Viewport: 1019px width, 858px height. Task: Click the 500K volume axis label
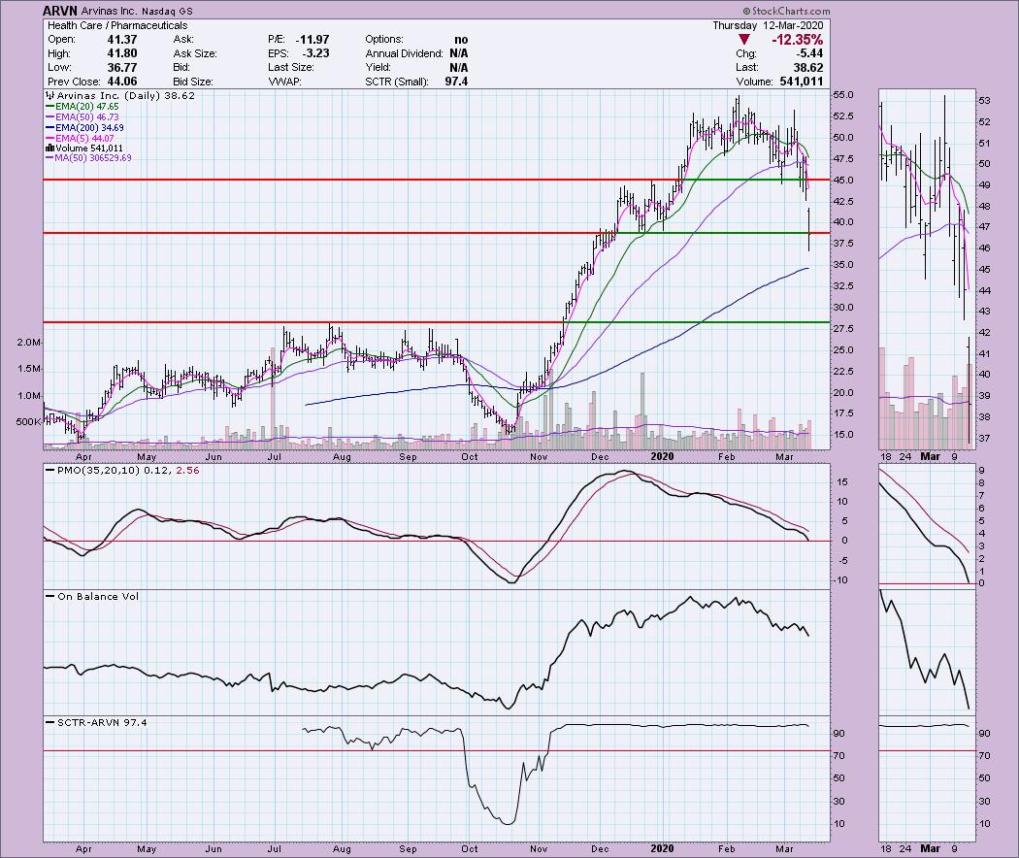28,422
